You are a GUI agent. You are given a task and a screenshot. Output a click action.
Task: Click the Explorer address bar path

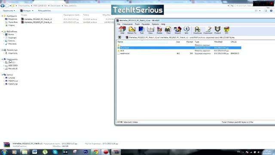click(x=121, y=6)
